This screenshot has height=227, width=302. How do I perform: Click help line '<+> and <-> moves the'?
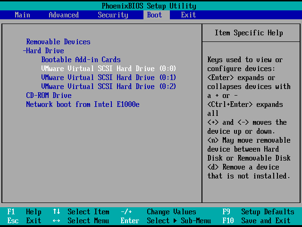[x=247, y=122]
